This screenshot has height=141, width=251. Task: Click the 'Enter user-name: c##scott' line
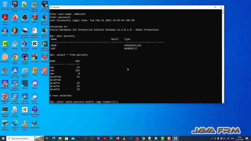coord(67,14)
